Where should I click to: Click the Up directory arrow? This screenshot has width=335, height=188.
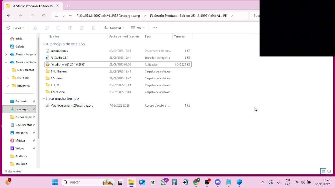pyautogui.click(x=32, y=16)
